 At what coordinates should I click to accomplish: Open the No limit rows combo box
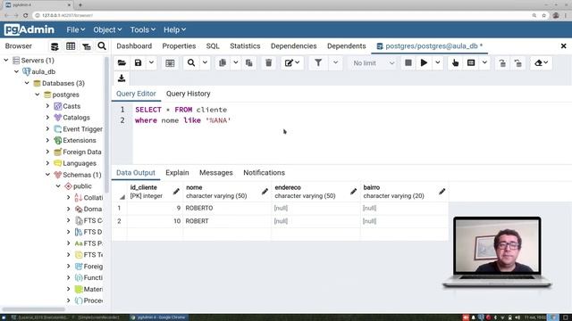tap(373, 63)
